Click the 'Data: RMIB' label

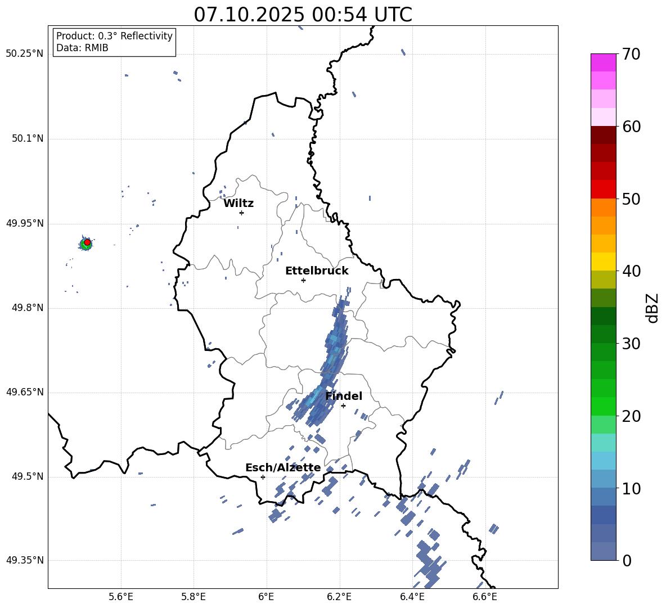pos(82,48)
